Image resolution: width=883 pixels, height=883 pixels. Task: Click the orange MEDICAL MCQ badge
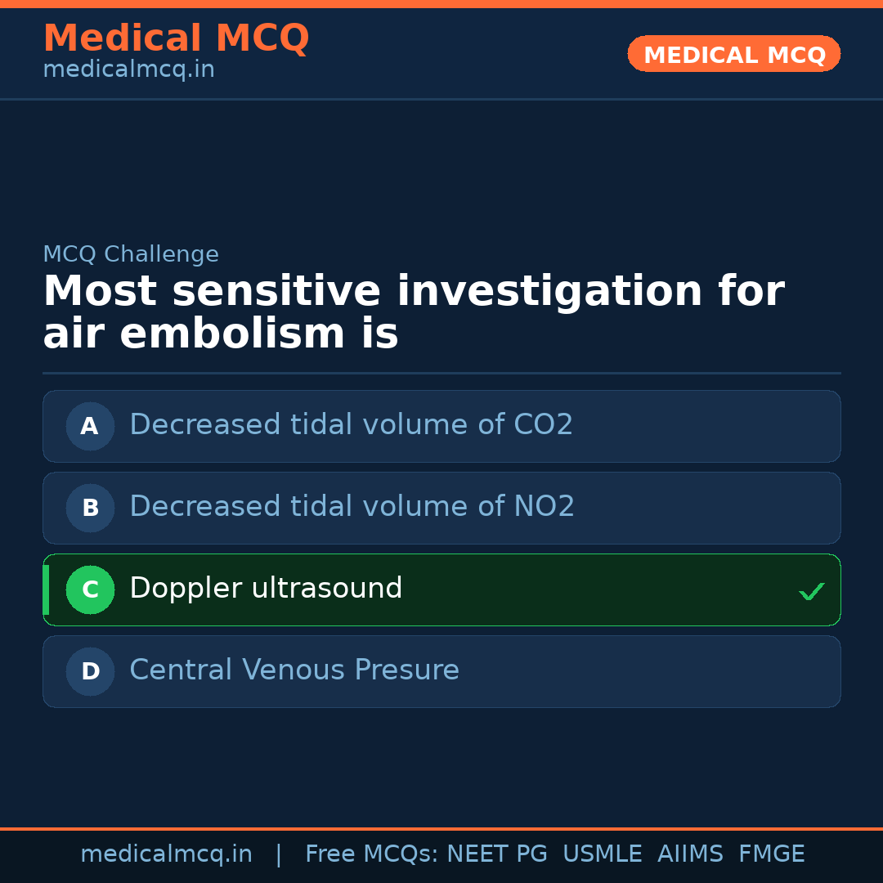point(733,54)
